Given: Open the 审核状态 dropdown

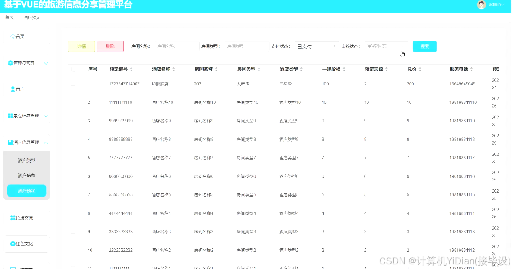Looking at the screenshot, I should (386, 47).
